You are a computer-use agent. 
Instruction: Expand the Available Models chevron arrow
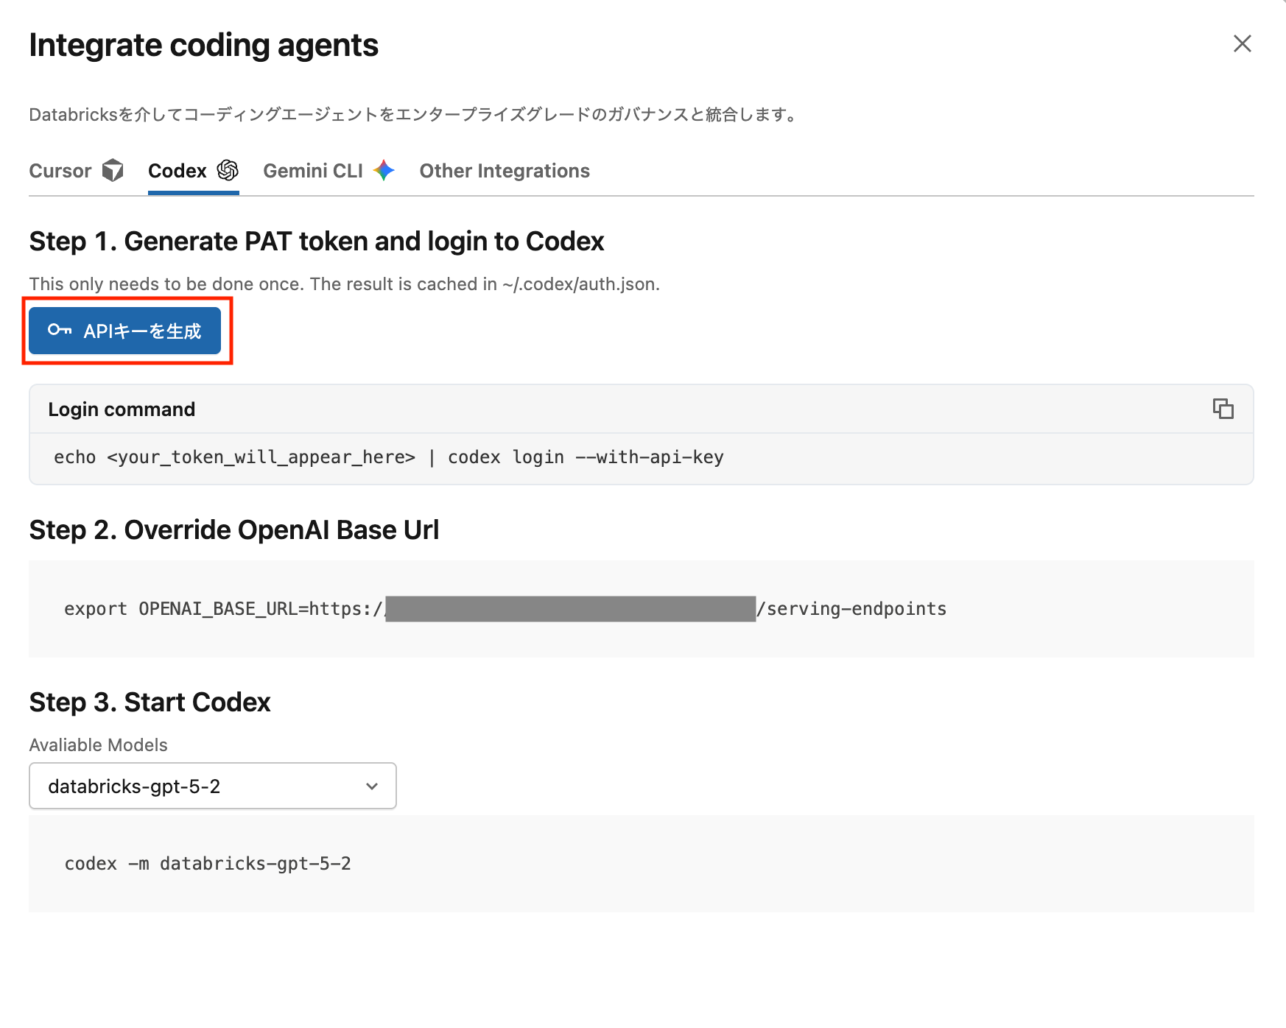372,786
